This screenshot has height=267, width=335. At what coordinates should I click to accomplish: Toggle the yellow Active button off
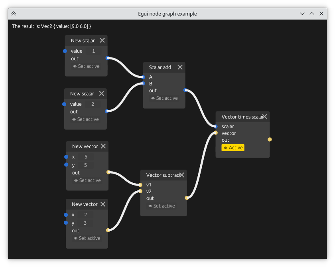pos(233,148)
